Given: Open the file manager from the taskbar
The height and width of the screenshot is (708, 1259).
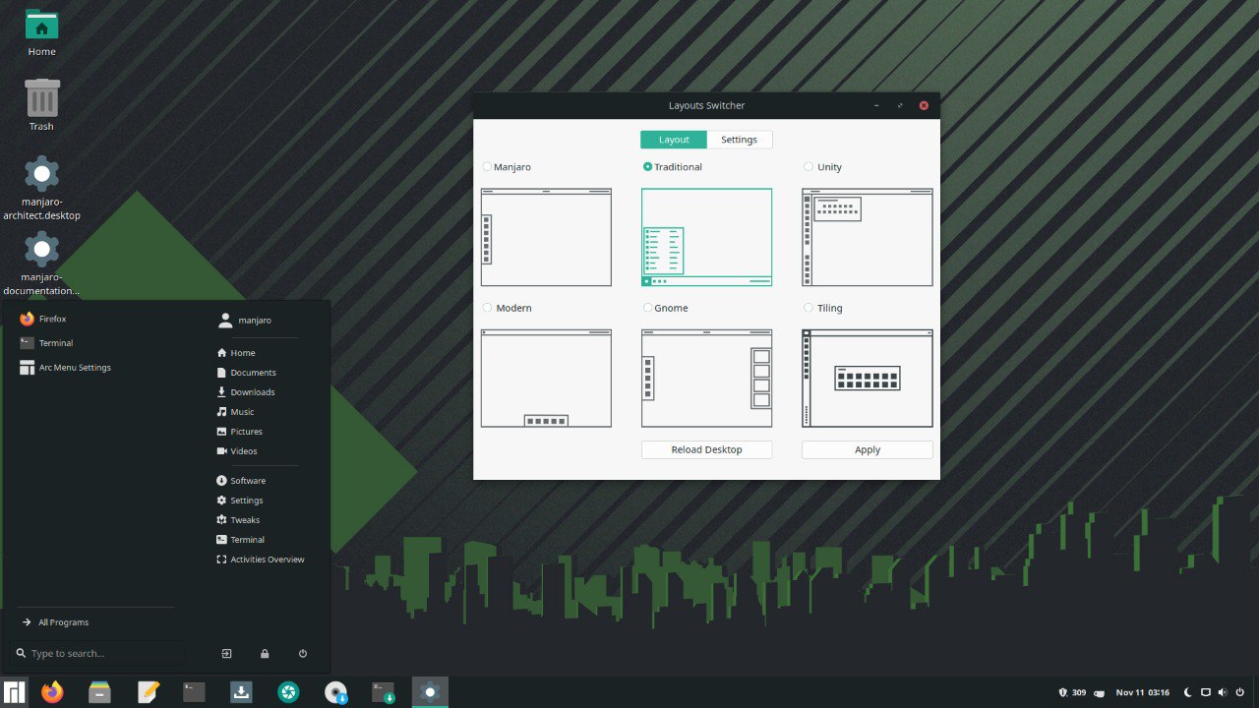Looking at the screenshot, I should pyautogui.click(x=99, y=692).
